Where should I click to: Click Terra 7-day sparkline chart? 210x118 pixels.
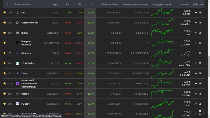pos(162,73)
